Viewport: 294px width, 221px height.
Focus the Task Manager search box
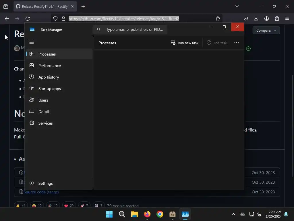click(130, 29)
